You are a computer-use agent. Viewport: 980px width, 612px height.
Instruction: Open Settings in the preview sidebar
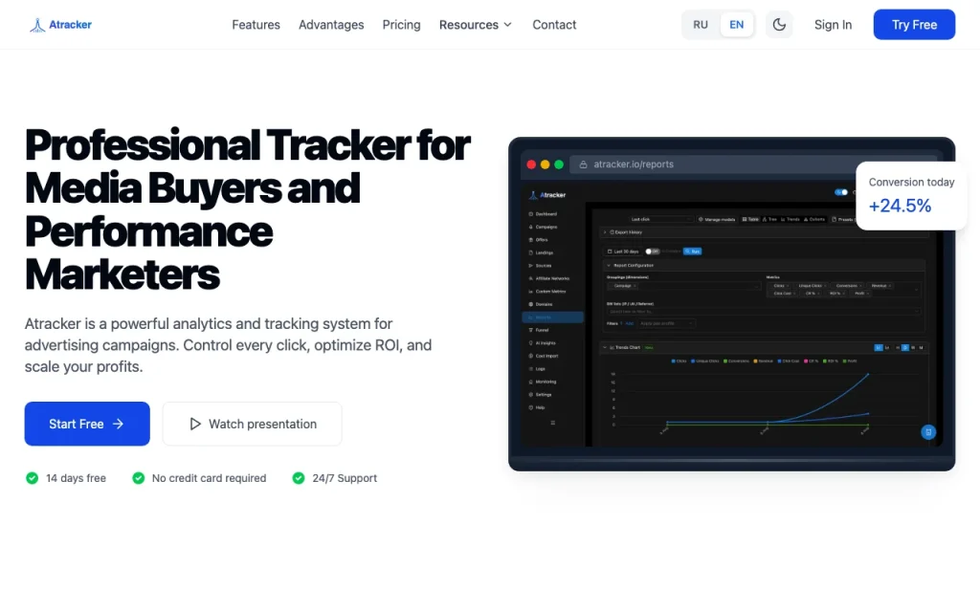tap(541, 395)
